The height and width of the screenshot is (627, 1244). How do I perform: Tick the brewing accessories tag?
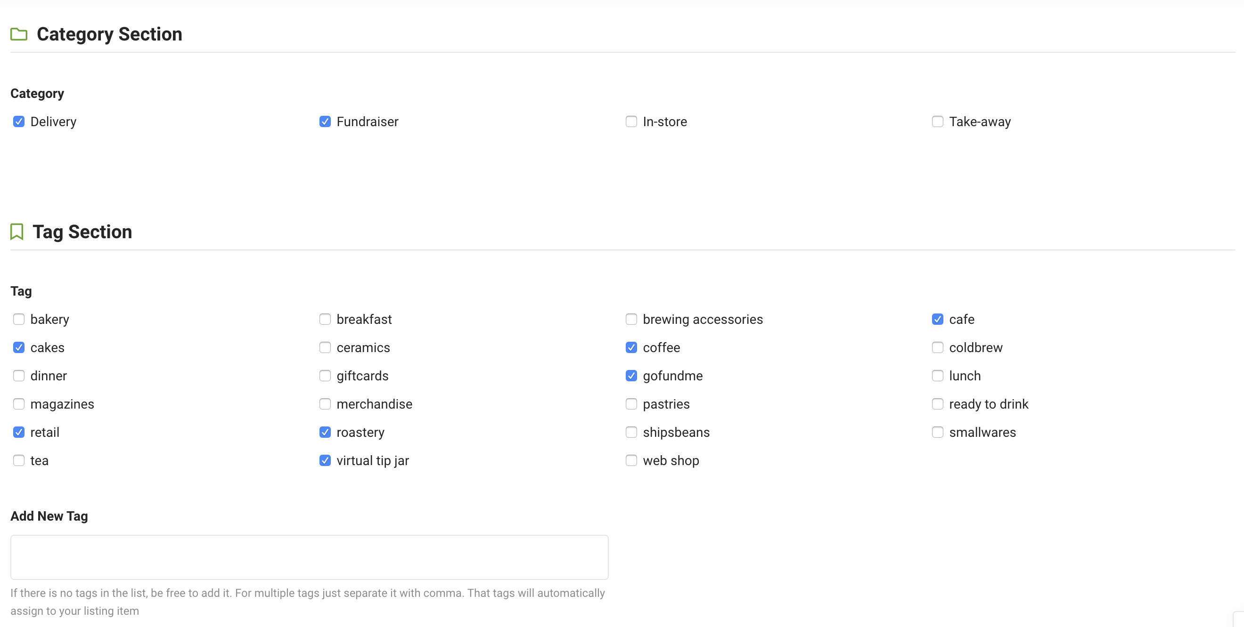click(x=631, y=319)
